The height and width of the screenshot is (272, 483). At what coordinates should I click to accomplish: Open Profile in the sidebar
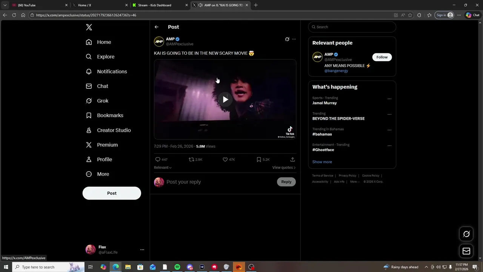(x=99, y=159)
